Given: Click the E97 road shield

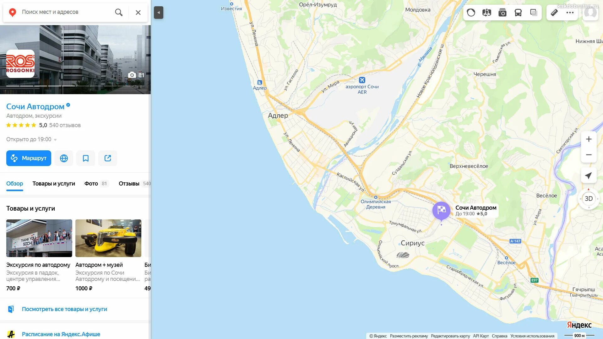Looking at the screenshot, I should [534, 280].
